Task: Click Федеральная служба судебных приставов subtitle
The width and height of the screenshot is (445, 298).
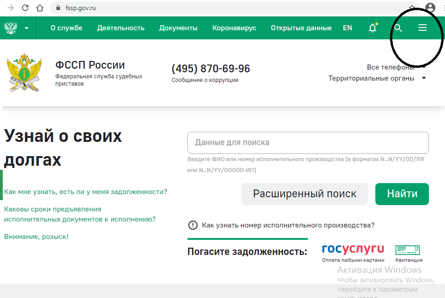Action: point(99,80)
